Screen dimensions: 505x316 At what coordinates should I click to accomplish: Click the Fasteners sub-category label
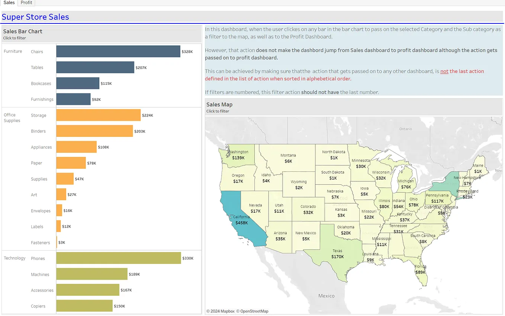(40, 243)
